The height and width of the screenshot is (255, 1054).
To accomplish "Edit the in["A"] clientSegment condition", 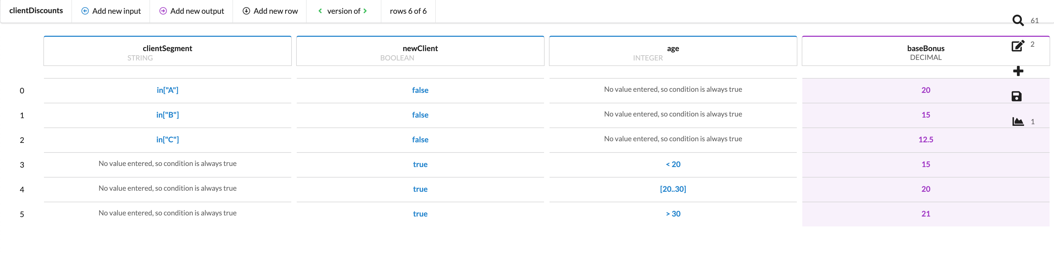I will pos(167,90).
